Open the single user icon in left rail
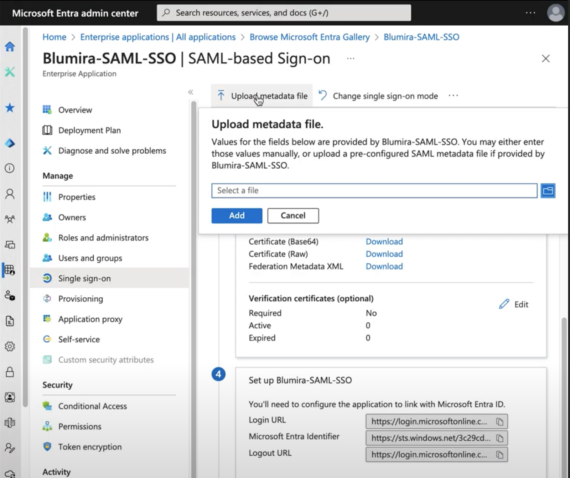This screenshot has width=570, height=478. point(10,194)
